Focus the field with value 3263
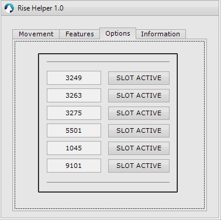 pos(74,95)
